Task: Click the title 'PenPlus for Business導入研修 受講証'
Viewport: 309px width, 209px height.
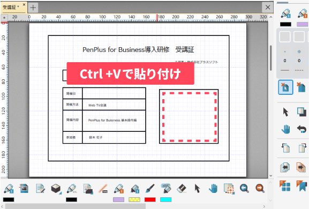Action: click(138, 49)
